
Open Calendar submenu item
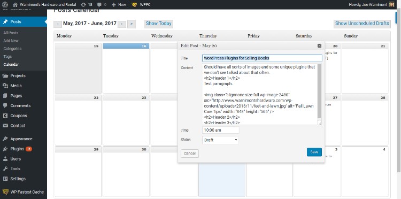click(11, 64)
